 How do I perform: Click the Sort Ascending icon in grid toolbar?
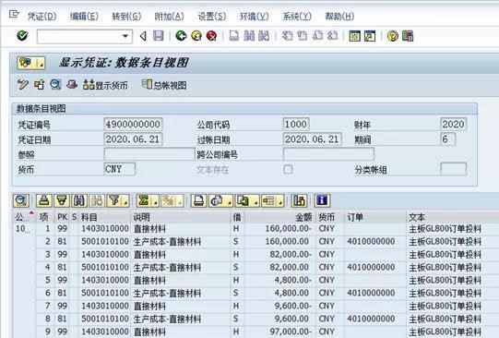point(44,200)
